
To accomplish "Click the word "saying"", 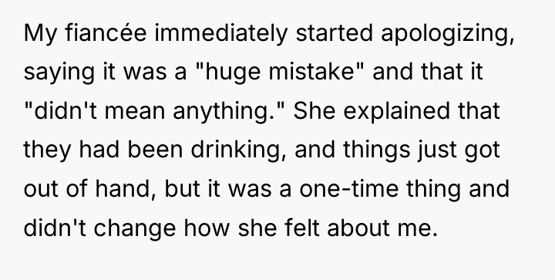I will pyautogui.click(x=59, y=73).
